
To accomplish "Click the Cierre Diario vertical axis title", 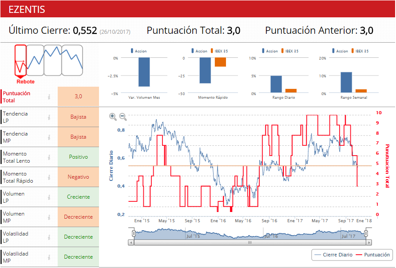I will (111, 166).
